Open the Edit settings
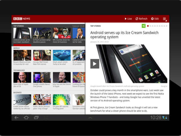This screenshot has height=136, width=181. [x=155, y=19]
